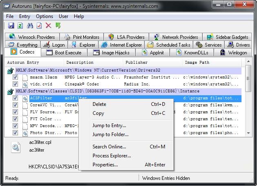The height and width of the screenshot is (186, 257).
Task: Open the Entry menu in the menu bar
Action: click(x=24, y=16)
